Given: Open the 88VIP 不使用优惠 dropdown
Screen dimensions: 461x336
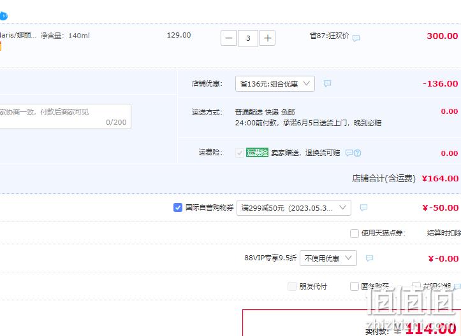Looking at the screenshot, I should [328, 258].
